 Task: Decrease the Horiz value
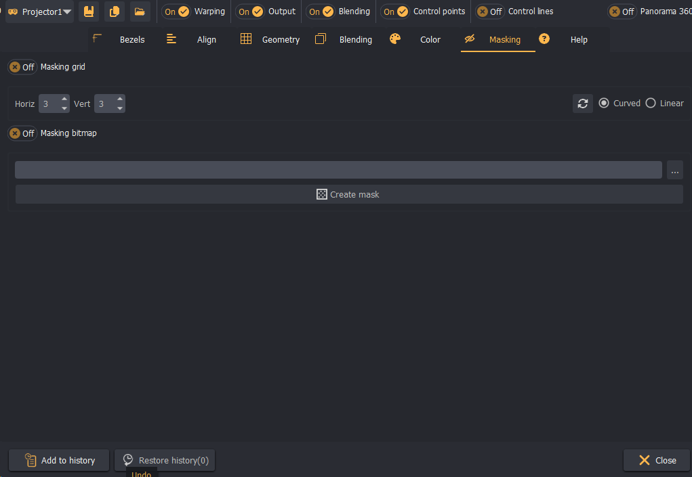tap(64, 108)
